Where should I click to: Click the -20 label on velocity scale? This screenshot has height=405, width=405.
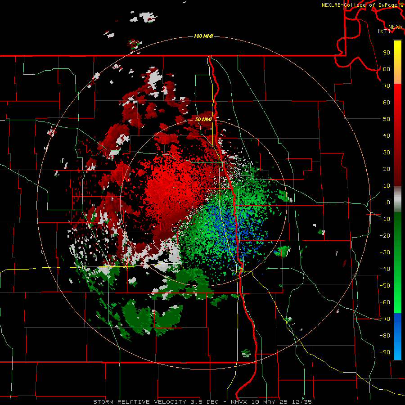pyautogui.click(x=385, y=236)
